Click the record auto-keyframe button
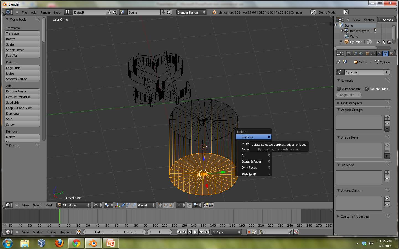 [x=249, y=232]
